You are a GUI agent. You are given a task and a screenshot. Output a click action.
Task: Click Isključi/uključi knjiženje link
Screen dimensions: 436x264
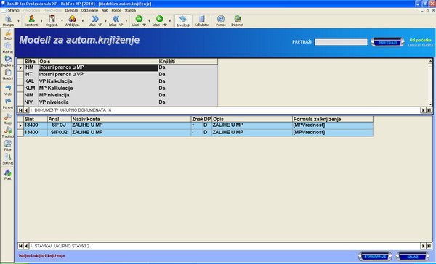pyautogui.click(x=41, y=256)
